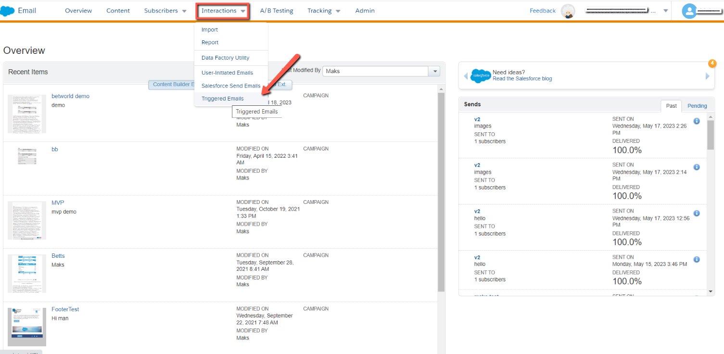Expand the Subscribers menu dropdown
The width and height of the screenshot is (724, 354).
coord(184,11)
